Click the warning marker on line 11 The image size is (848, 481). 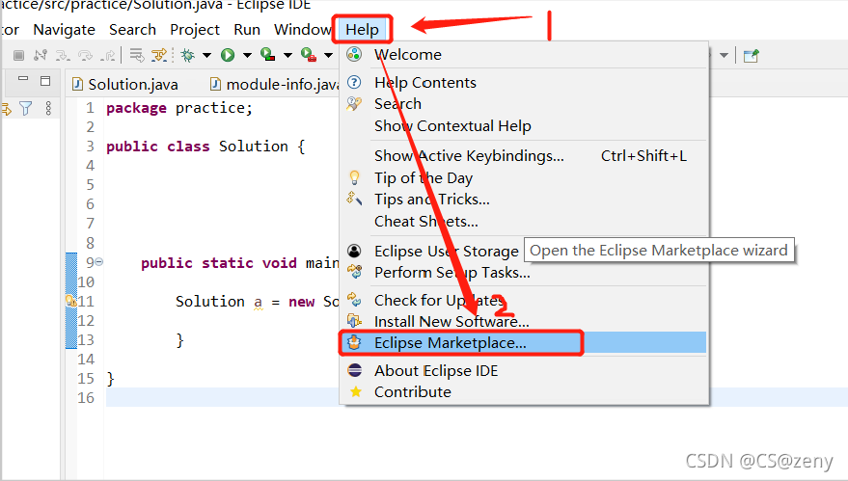[69, 302]
